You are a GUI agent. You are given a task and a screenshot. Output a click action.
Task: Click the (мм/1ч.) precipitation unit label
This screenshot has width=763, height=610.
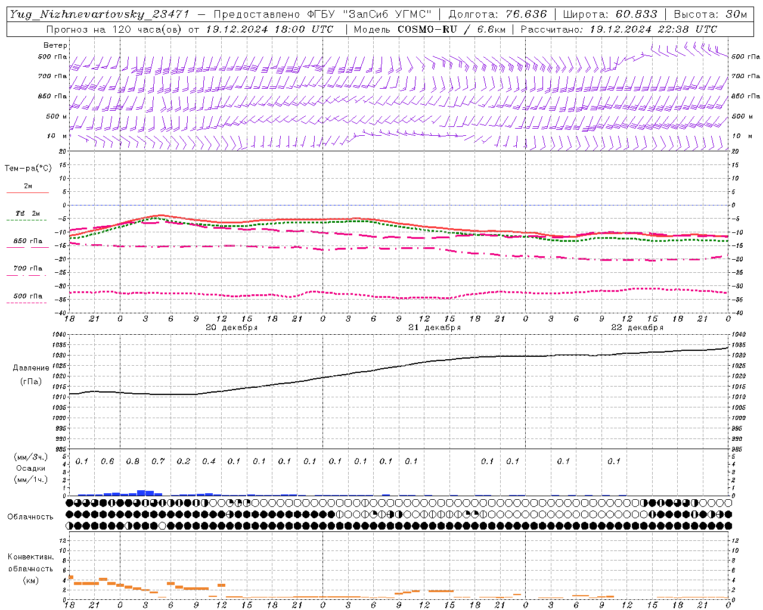pos(31,480)
